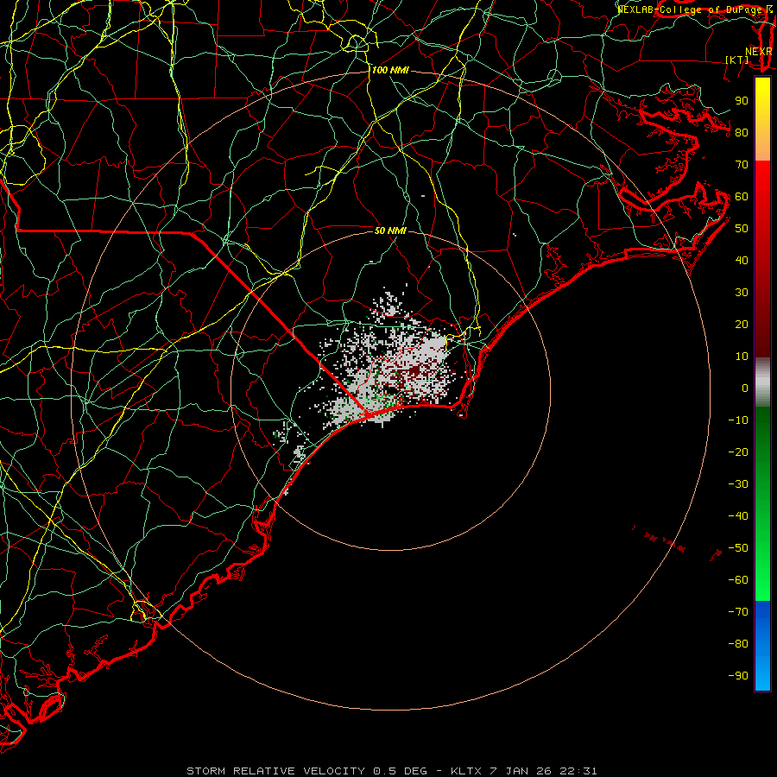This screenshot has width=777, height=777.
Task: Click the "0.5 DEG" elevation text
Action: coord(400,771)
